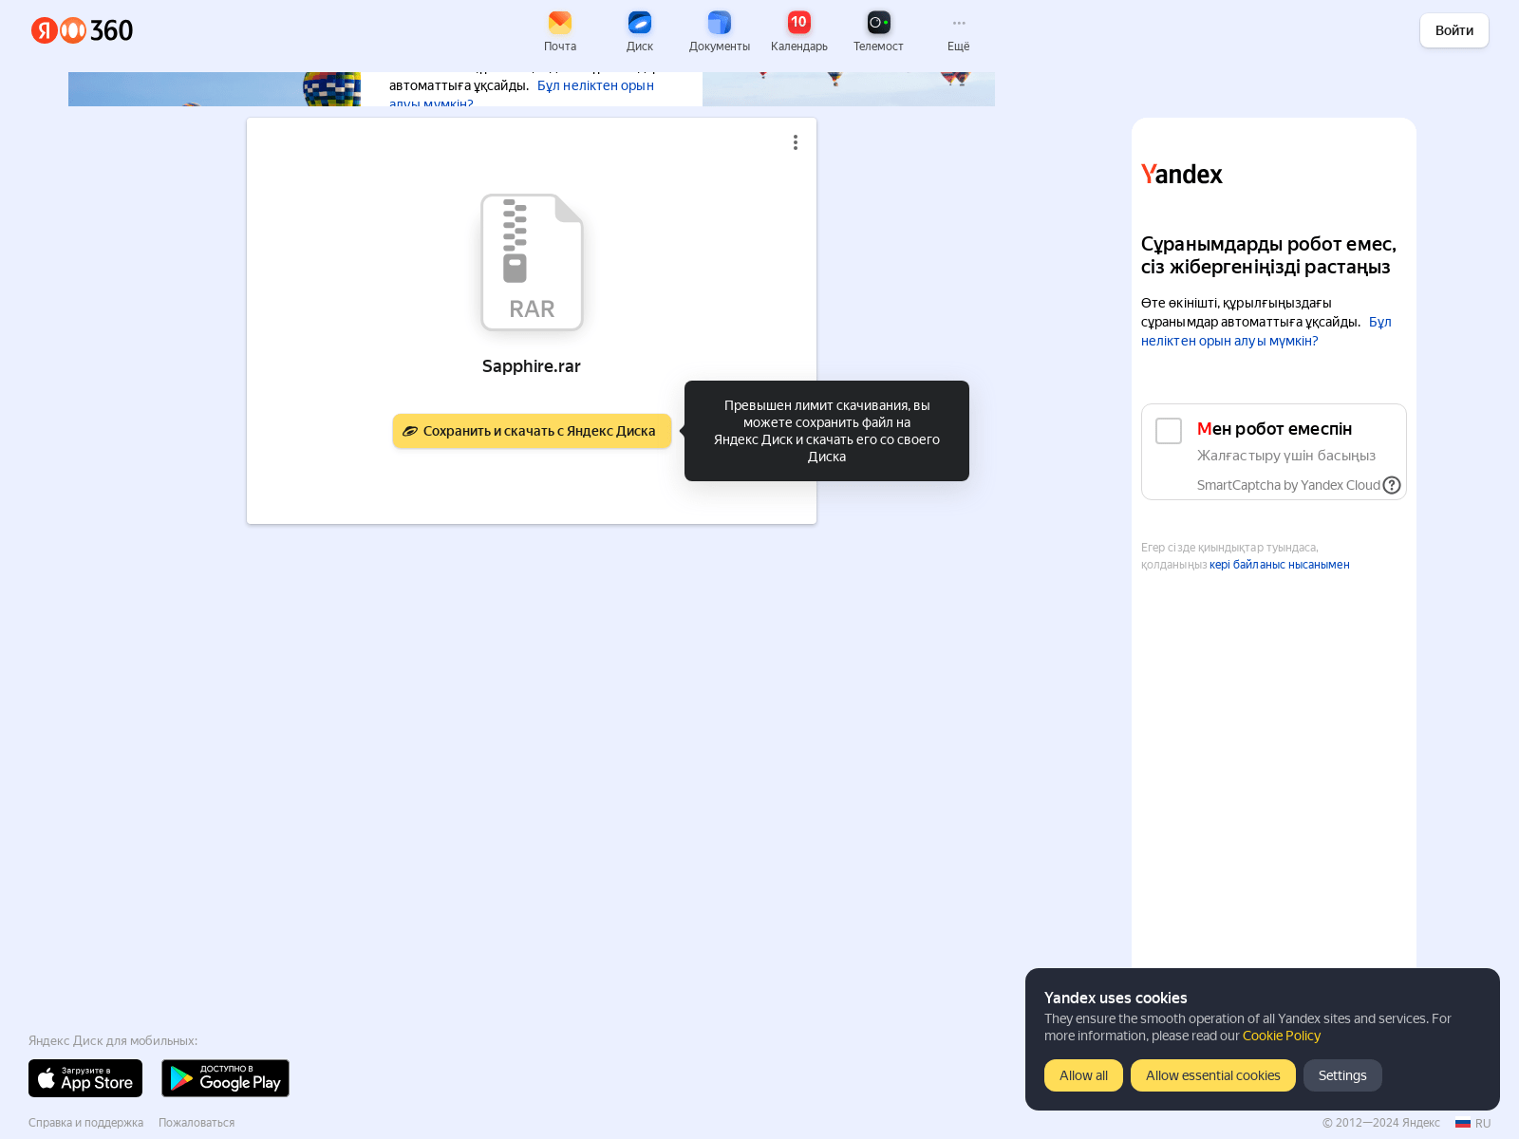Open Справка и поддержка footer link
1519x1139 pixels.
click(85, 1123)
